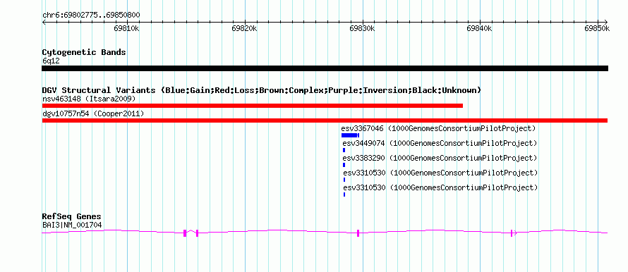Click the 69810k ruler tick label

point(126,28)
